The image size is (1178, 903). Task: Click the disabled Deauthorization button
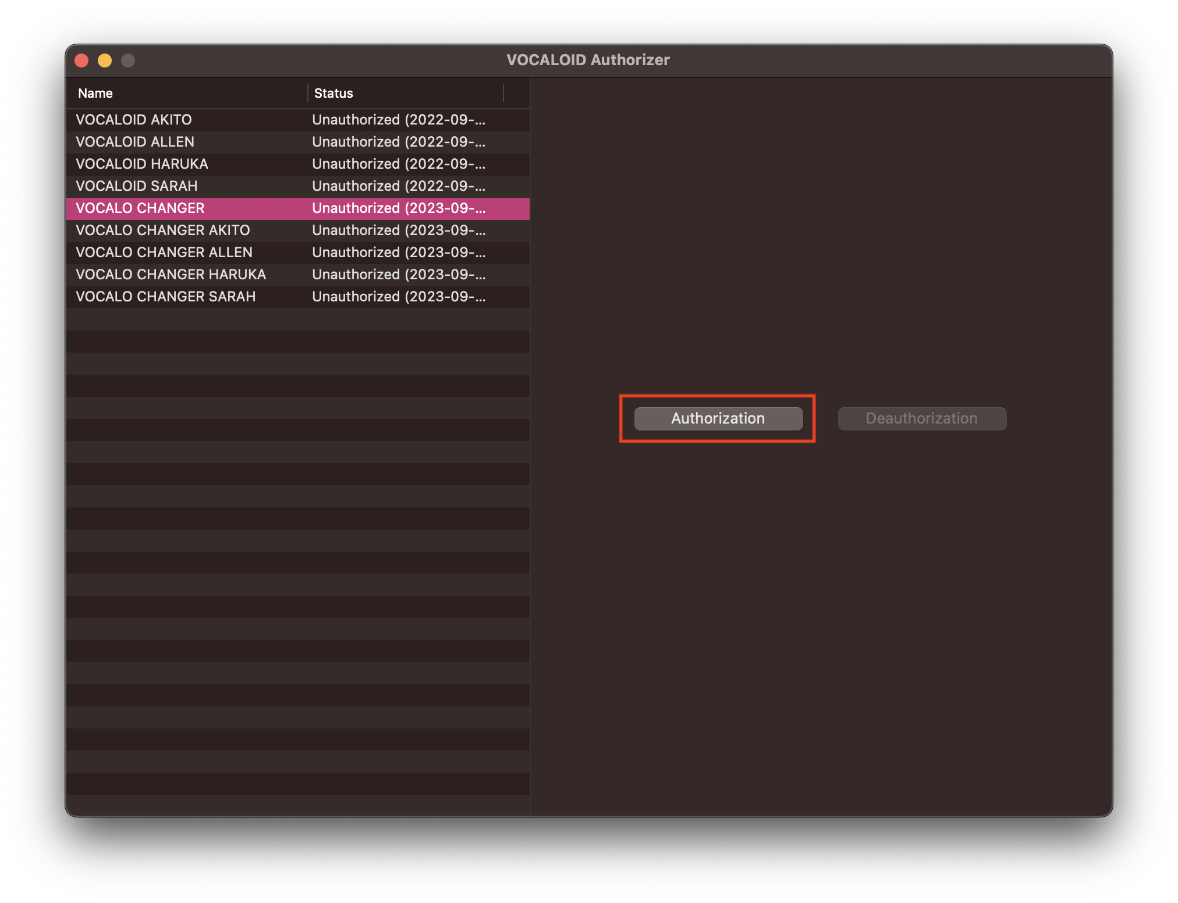click(921, 418)
